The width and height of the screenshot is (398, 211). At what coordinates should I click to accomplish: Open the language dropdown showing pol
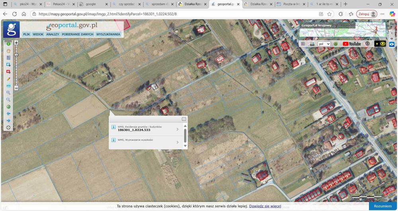(x=324, y=44)
